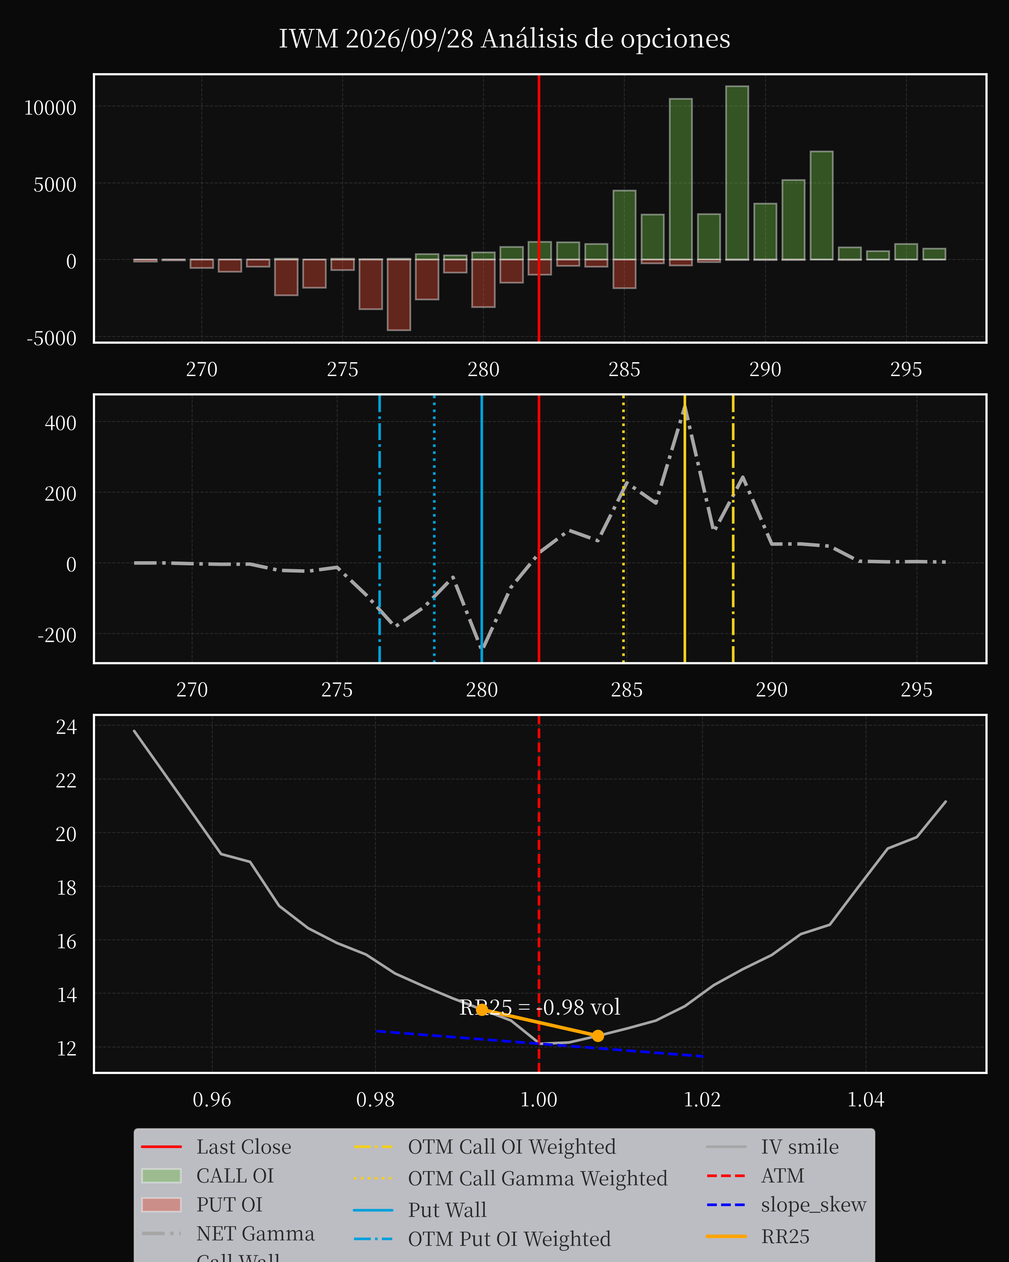Click the 290 x-axis tick on the OI chart
Image resolution: width=1009 pixels, height=1262 pixels.
(x=765, y=369)
